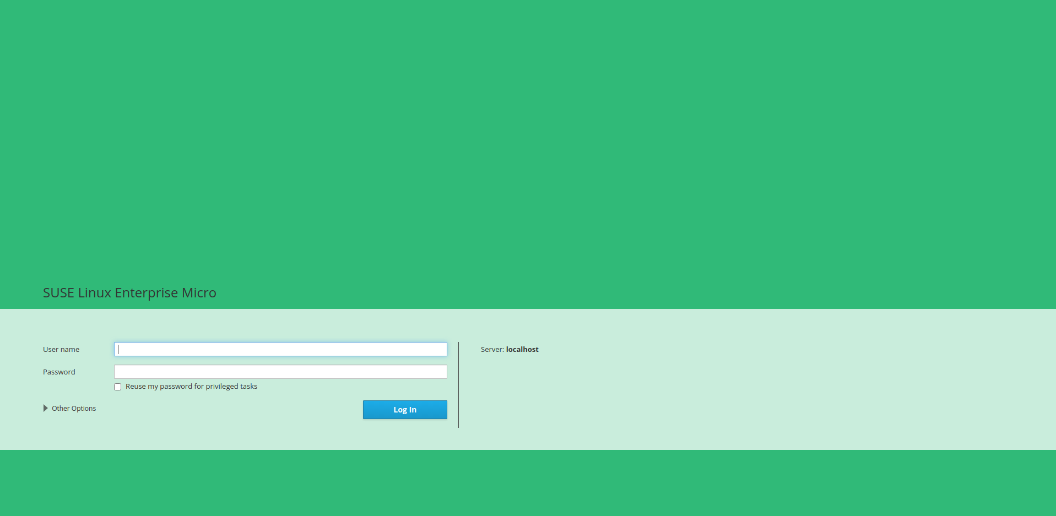
Task: Click the 'Other Options' text label
Action: (x=74, y=409)
